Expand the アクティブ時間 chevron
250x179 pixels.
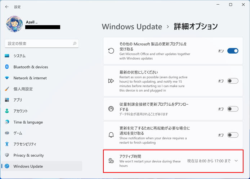(236, 161)
